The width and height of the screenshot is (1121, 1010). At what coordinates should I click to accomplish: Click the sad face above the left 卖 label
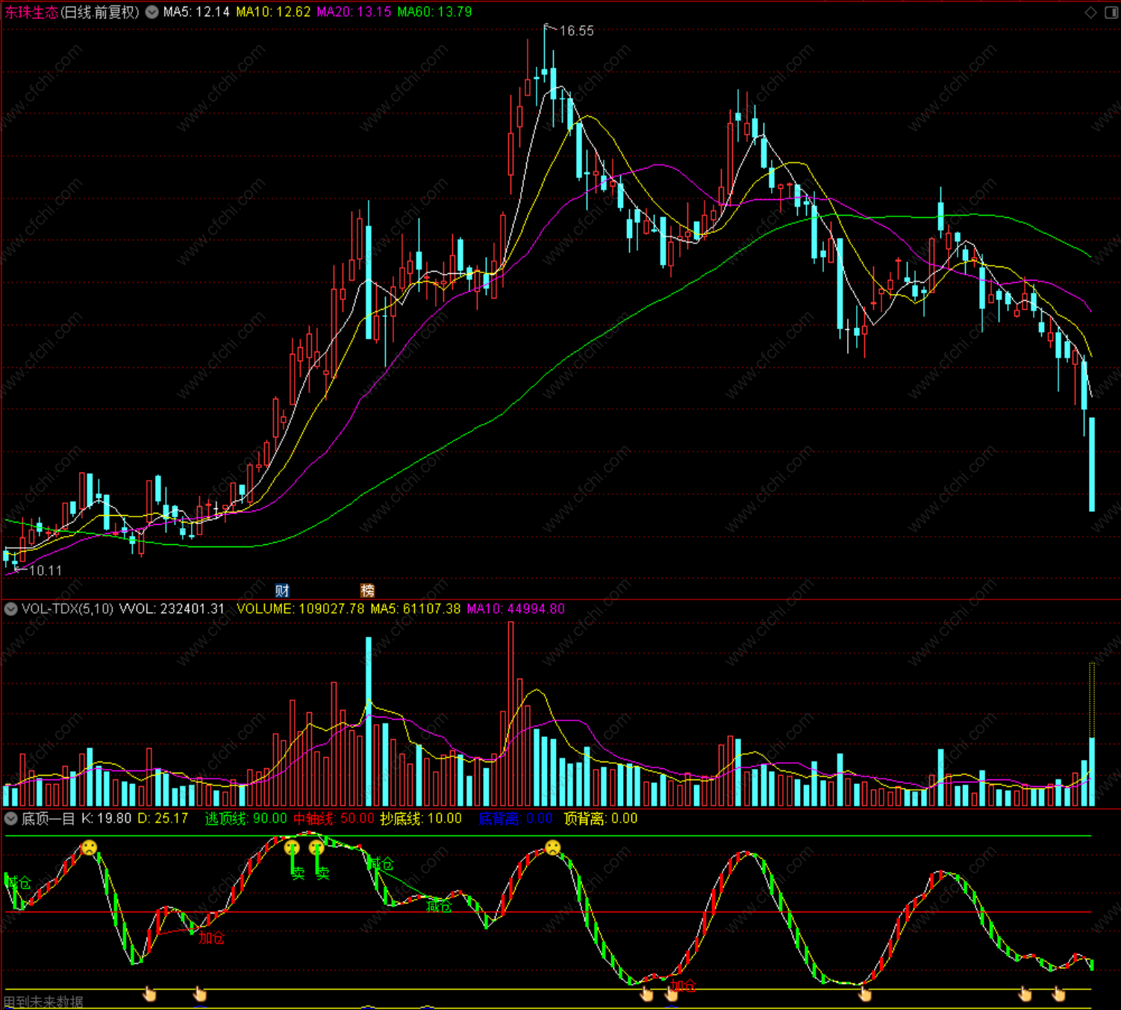(x=292, y=847)
